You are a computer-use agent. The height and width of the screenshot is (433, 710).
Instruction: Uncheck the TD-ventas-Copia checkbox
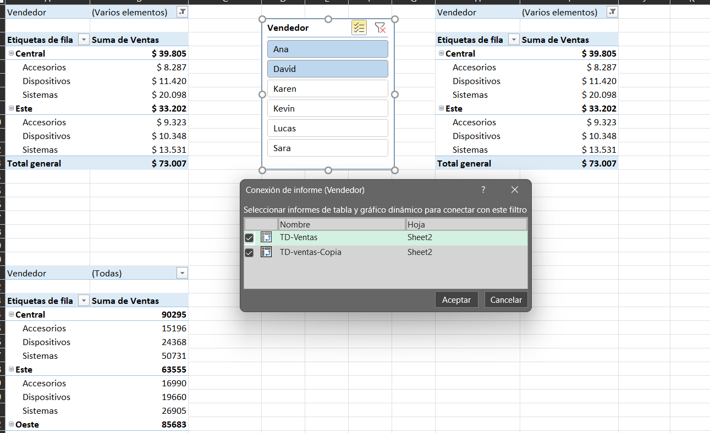coord(249,253)
